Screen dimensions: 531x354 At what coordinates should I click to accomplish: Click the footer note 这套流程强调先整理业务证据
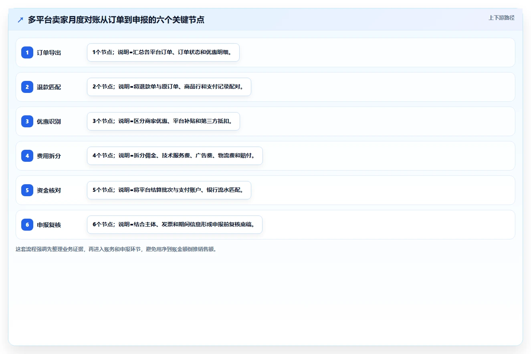click(117, 249)
